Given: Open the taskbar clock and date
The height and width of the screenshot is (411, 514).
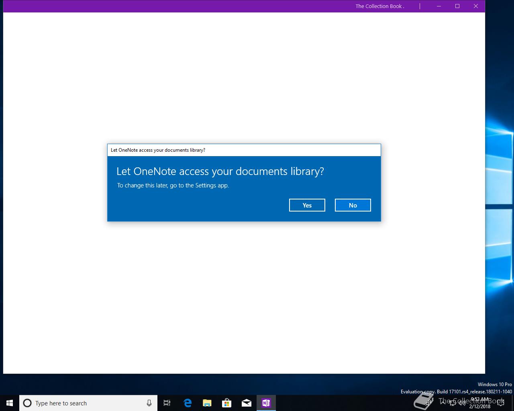Looking at the screenshot, I should pyautogui.click(x=479, y=403).
